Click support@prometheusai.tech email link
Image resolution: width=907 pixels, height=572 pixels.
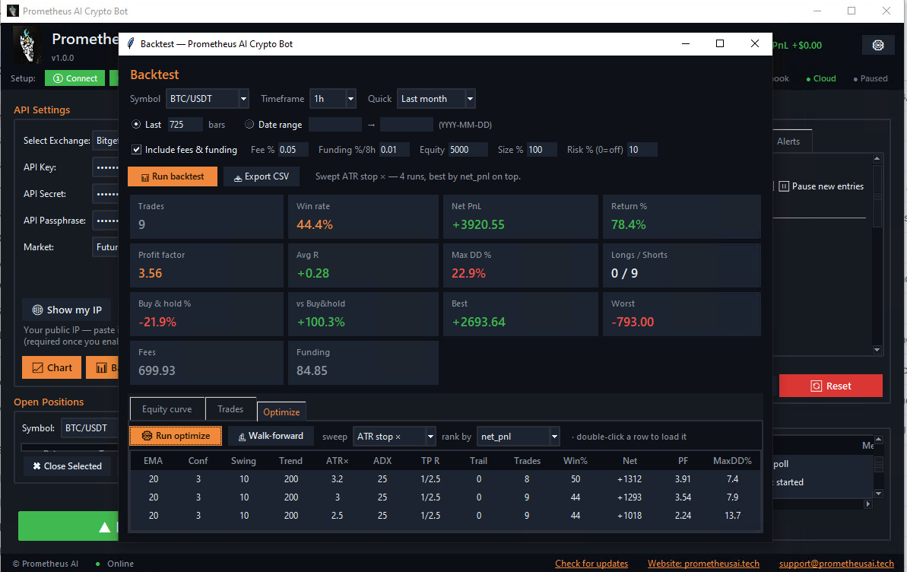click(x=836, y=564)
